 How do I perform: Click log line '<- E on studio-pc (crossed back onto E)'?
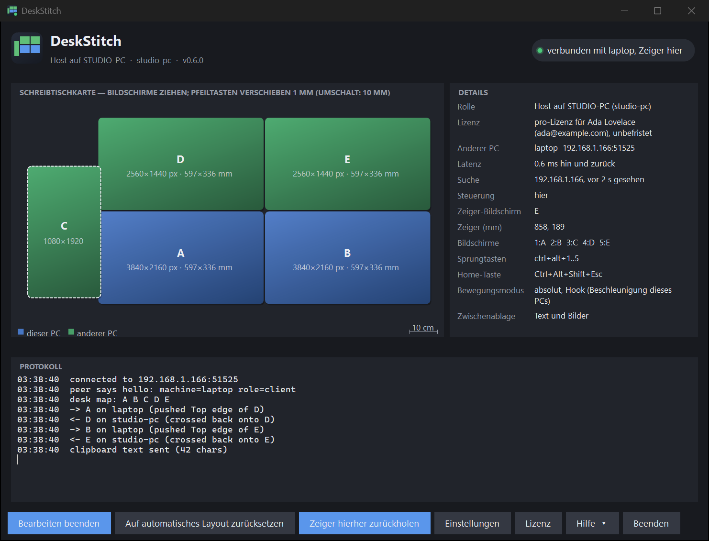172,440
